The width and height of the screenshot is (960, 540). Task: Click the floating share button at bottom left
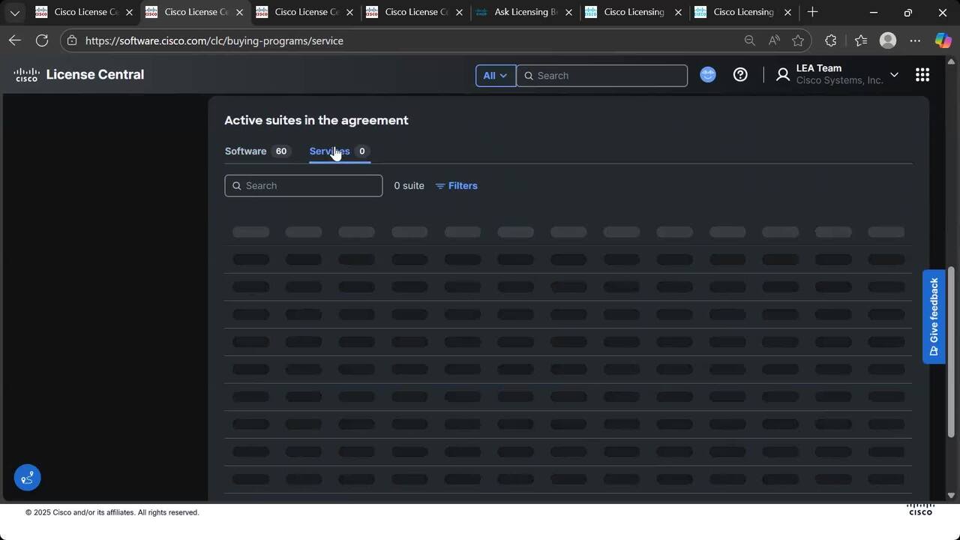point(27,477)
